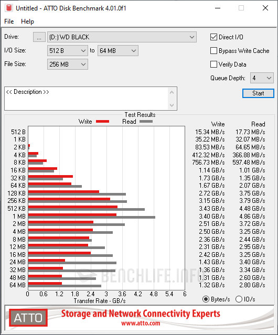The height and width of the screenshot is (335, 278).
Task: Click the 8 KB write value 756.73 MB/s
Action: (208, 163)
